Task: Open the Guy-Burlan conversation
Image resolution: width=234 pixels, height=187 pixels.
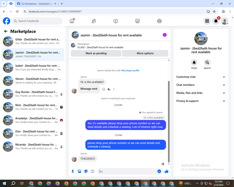Action: tap(33, 94)
